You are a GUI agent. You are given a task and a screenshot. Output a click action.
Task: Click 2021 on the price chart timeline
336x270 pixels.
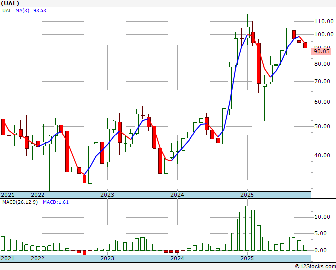pyautogui.click(x=8, y=195)
